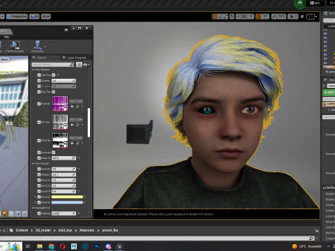The height and width of the screenshot is (251, 335).
Task: Reset Base Color value yellow arrow
Action: tap(79, 158)
